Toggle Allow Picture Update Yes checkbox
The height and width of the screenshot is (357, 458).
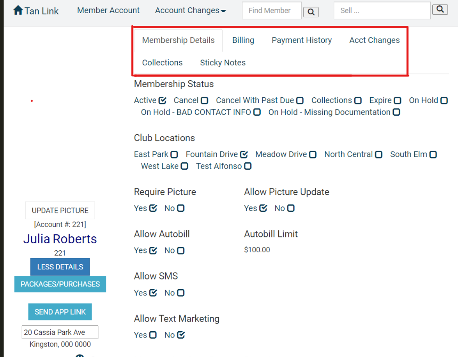tap(263, 208)
